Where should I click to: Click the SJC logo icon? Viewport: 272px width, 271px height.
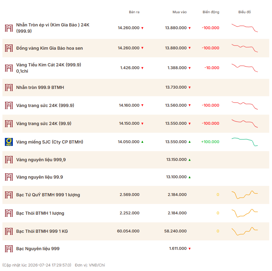coord(9,142)
